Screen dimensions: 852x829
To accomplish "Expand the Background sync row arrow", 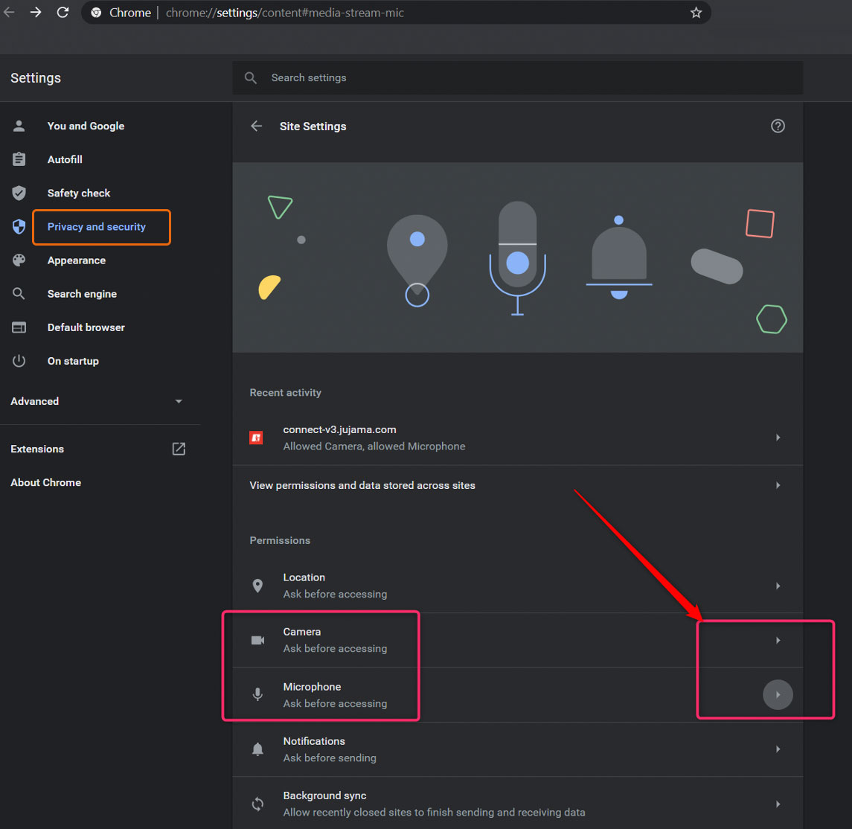I will [x=778, y=804].
